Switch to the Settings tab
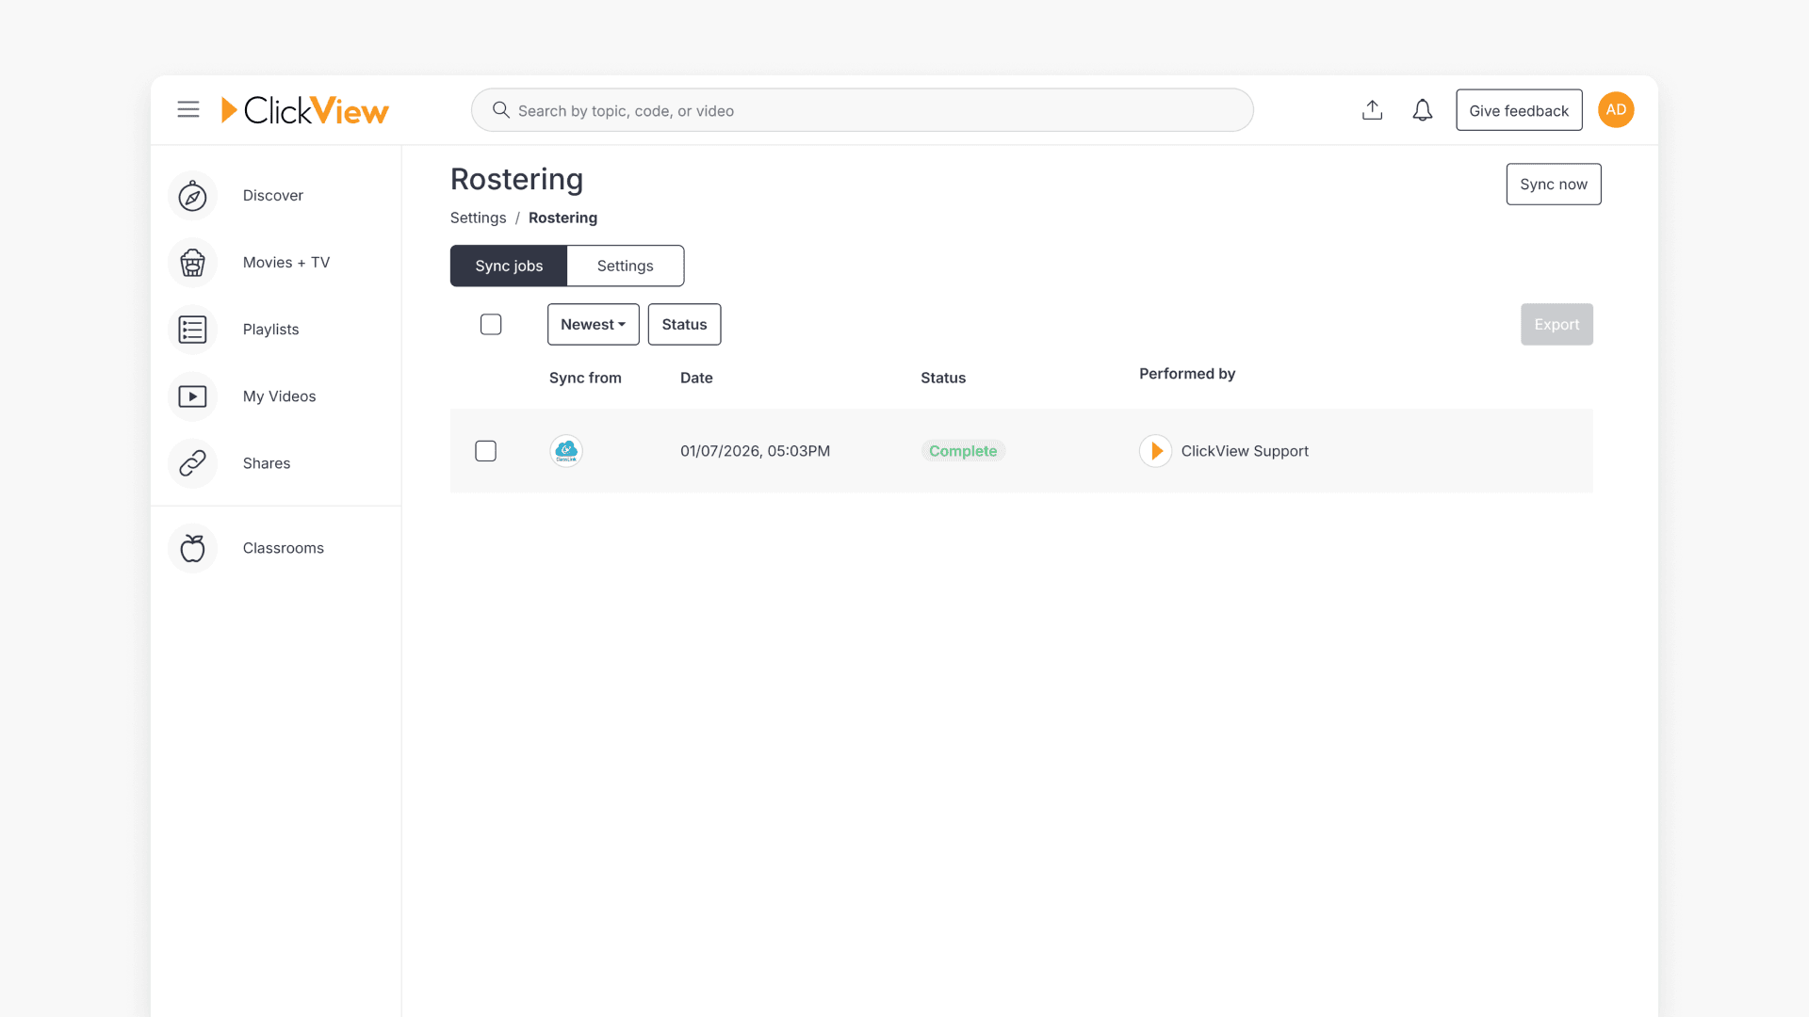 click(x=625, y=266)
